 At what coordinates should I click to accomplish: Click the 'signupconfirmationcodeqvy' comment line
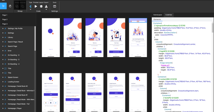(170, 25)
